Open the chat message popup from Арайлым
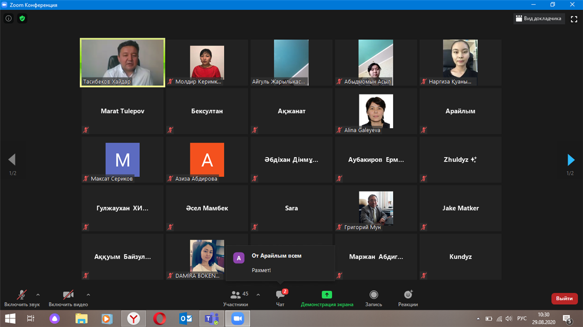This screenshot has height=327, width=583. (280, 262)
